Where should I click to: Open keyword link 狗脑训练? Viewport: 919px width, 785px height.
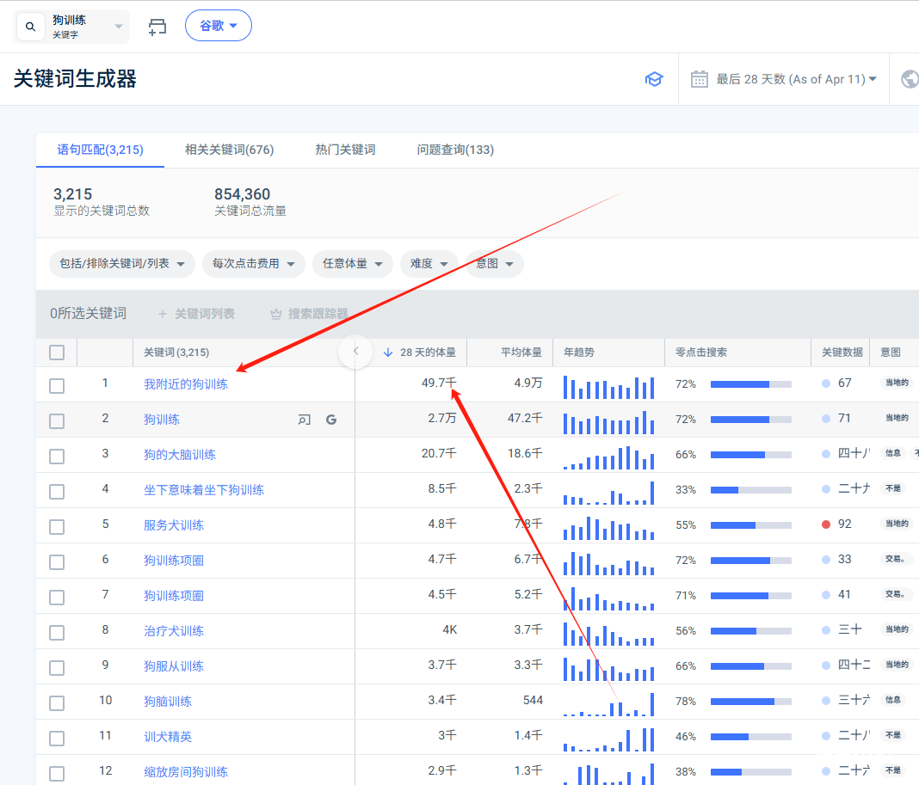(168, 702)
